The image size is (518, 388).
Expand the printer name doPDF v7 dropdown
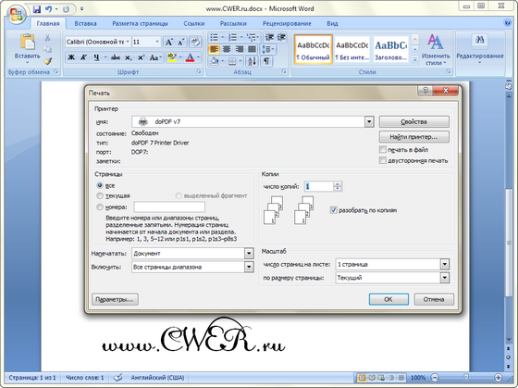tap(369, 121)
